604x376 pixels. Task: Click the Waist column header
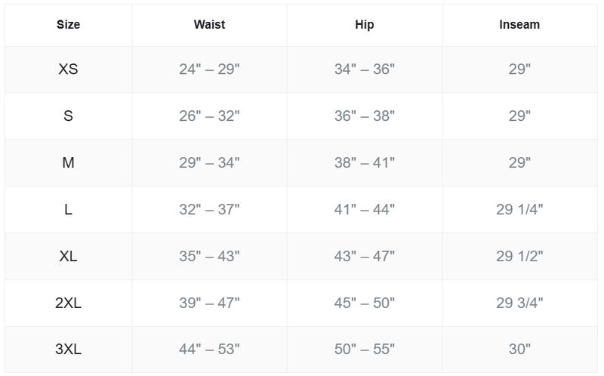209,25
